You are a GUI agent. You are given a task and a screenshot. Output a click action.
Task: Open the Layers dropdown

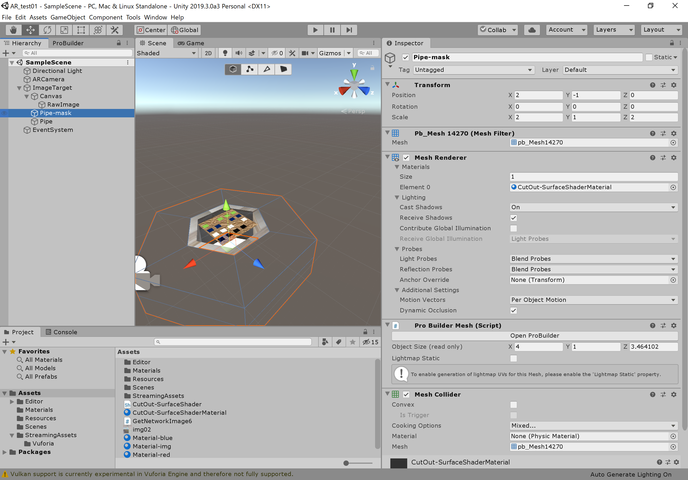pyautogui.click(x=614, y=30)
